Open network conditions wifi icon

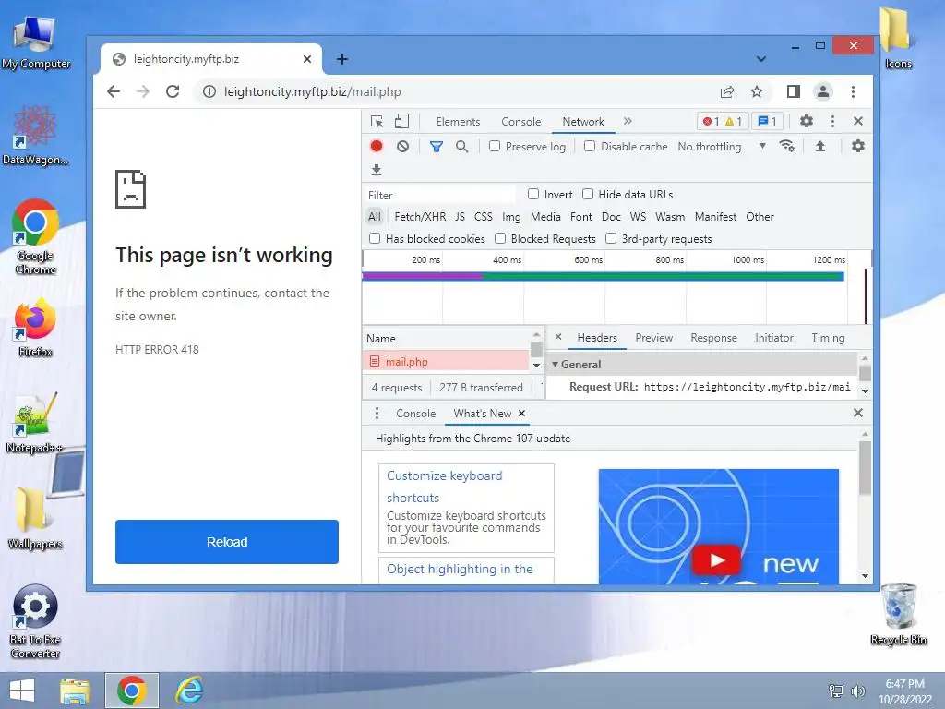(x=786, y=146)
